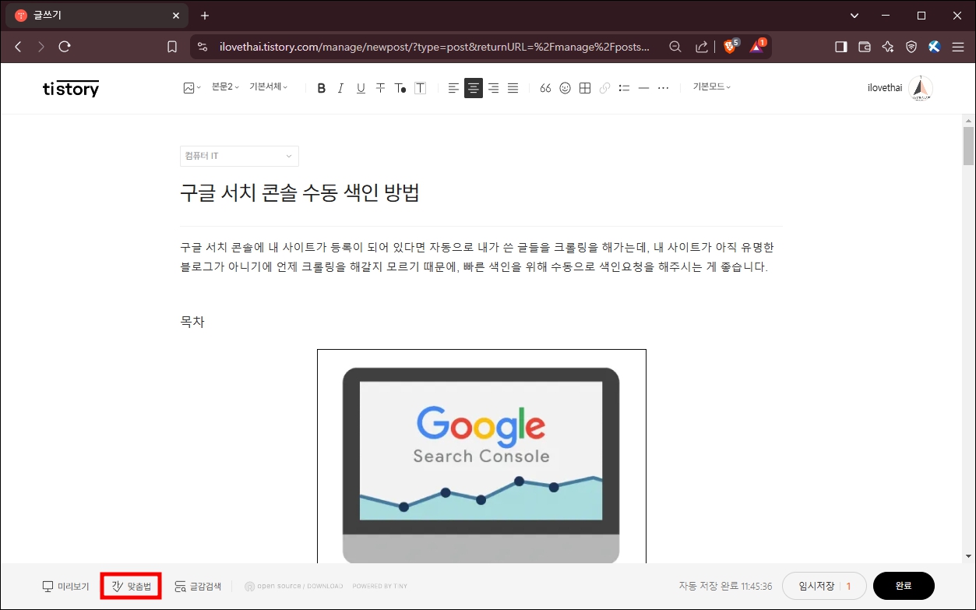976x610 pixels.
Task: Click the 완료 finish button
Action: 904,586
